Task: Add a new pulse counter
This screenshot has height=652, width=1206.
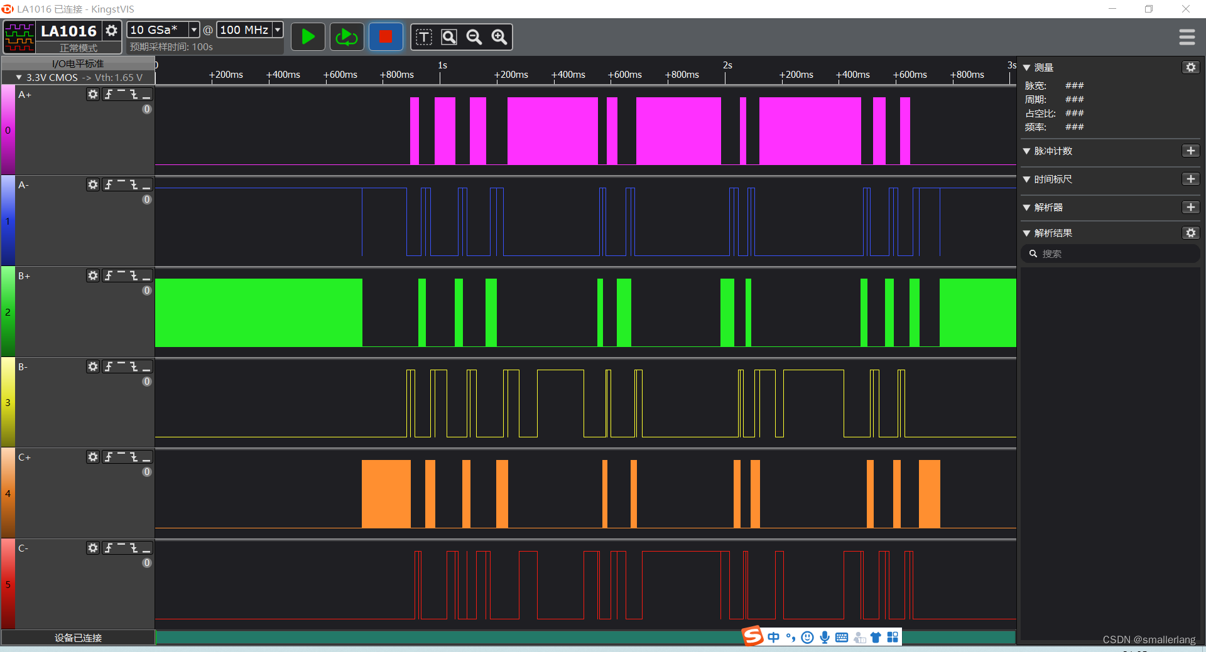Action: point(1191,151)
